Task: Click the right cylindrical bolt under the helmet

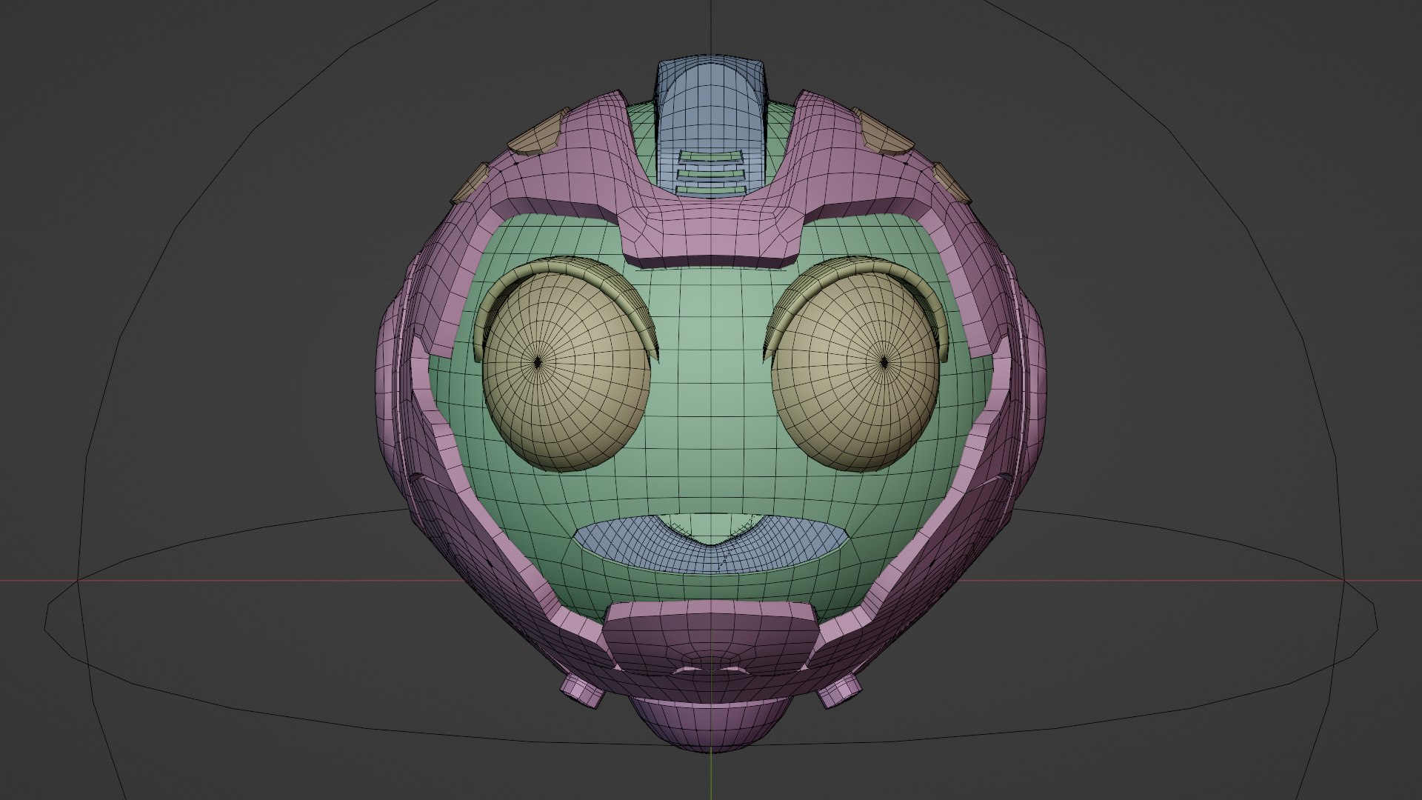Action: tap(840, 690)
